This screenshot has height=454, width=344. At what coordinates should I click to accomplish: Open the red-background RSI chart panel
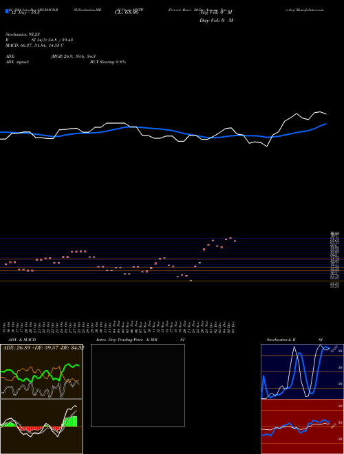click(302, 426)
